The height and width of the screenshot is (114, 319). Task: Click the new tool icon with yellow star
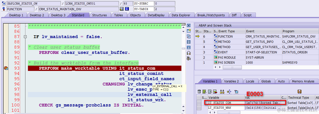point(189,31)
